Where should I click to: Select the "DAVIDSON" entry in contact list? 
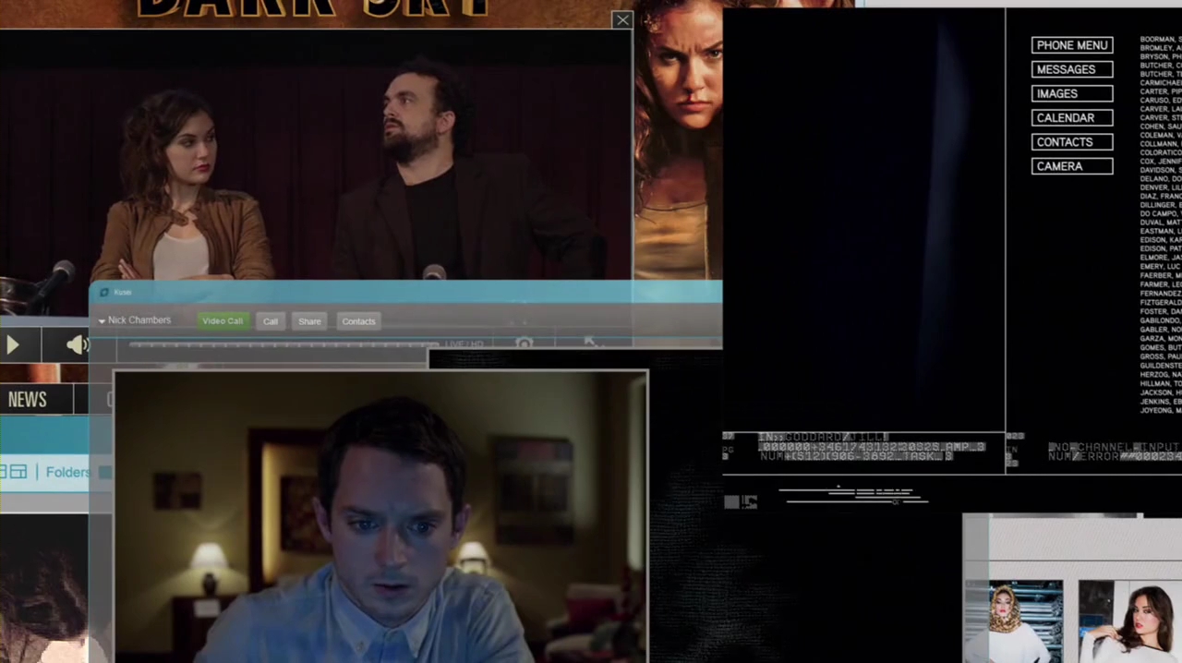pyautogui.click(x=1161, y=171)
